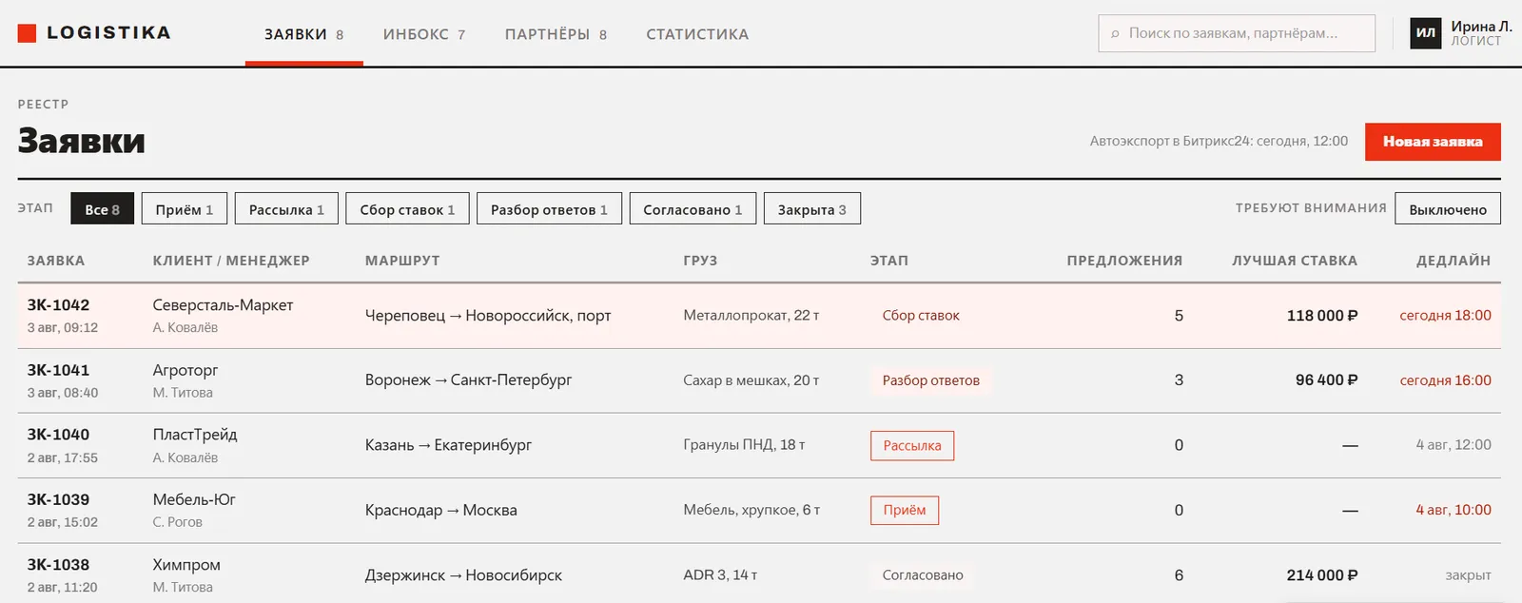Click the Рассылка badge in ЗК-1040
This screenshot has width=1522, height=603.
[912, 445]
